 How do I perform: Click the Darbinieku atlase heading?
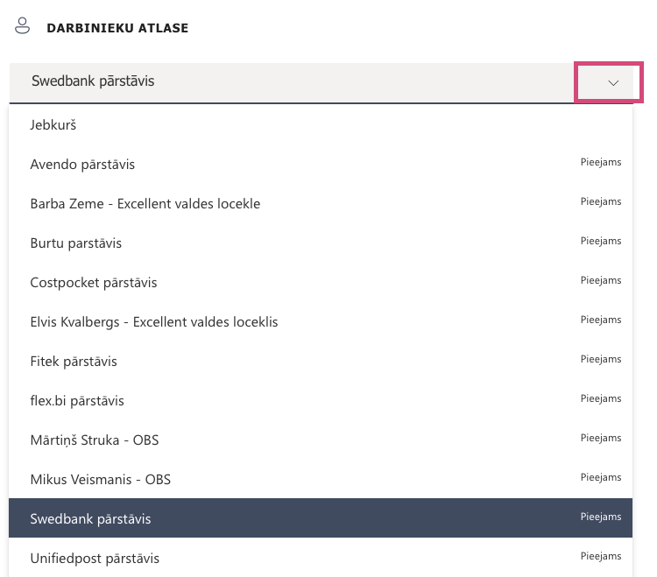(x=117, y=28)
